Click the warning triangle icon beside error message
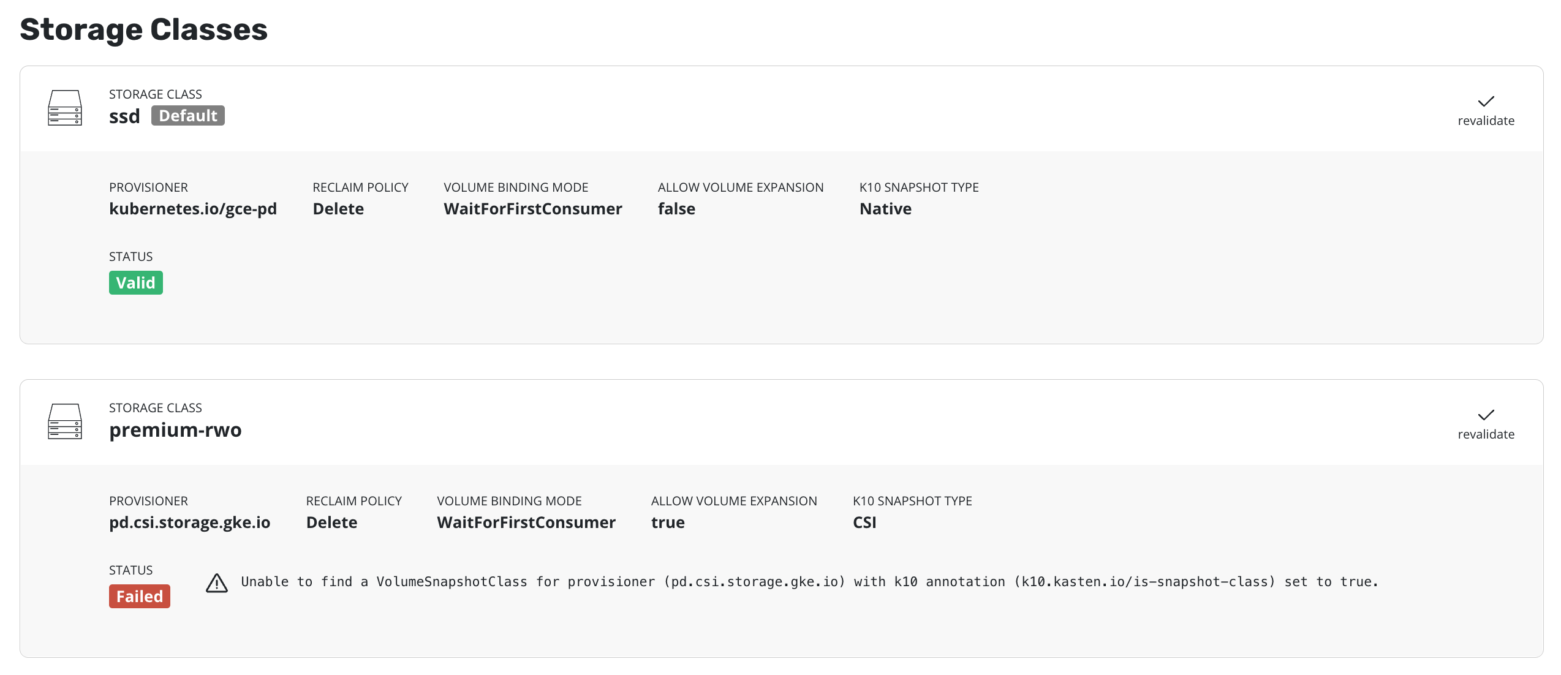Viewport: 1561px width, 675px height. pos(217,583)
